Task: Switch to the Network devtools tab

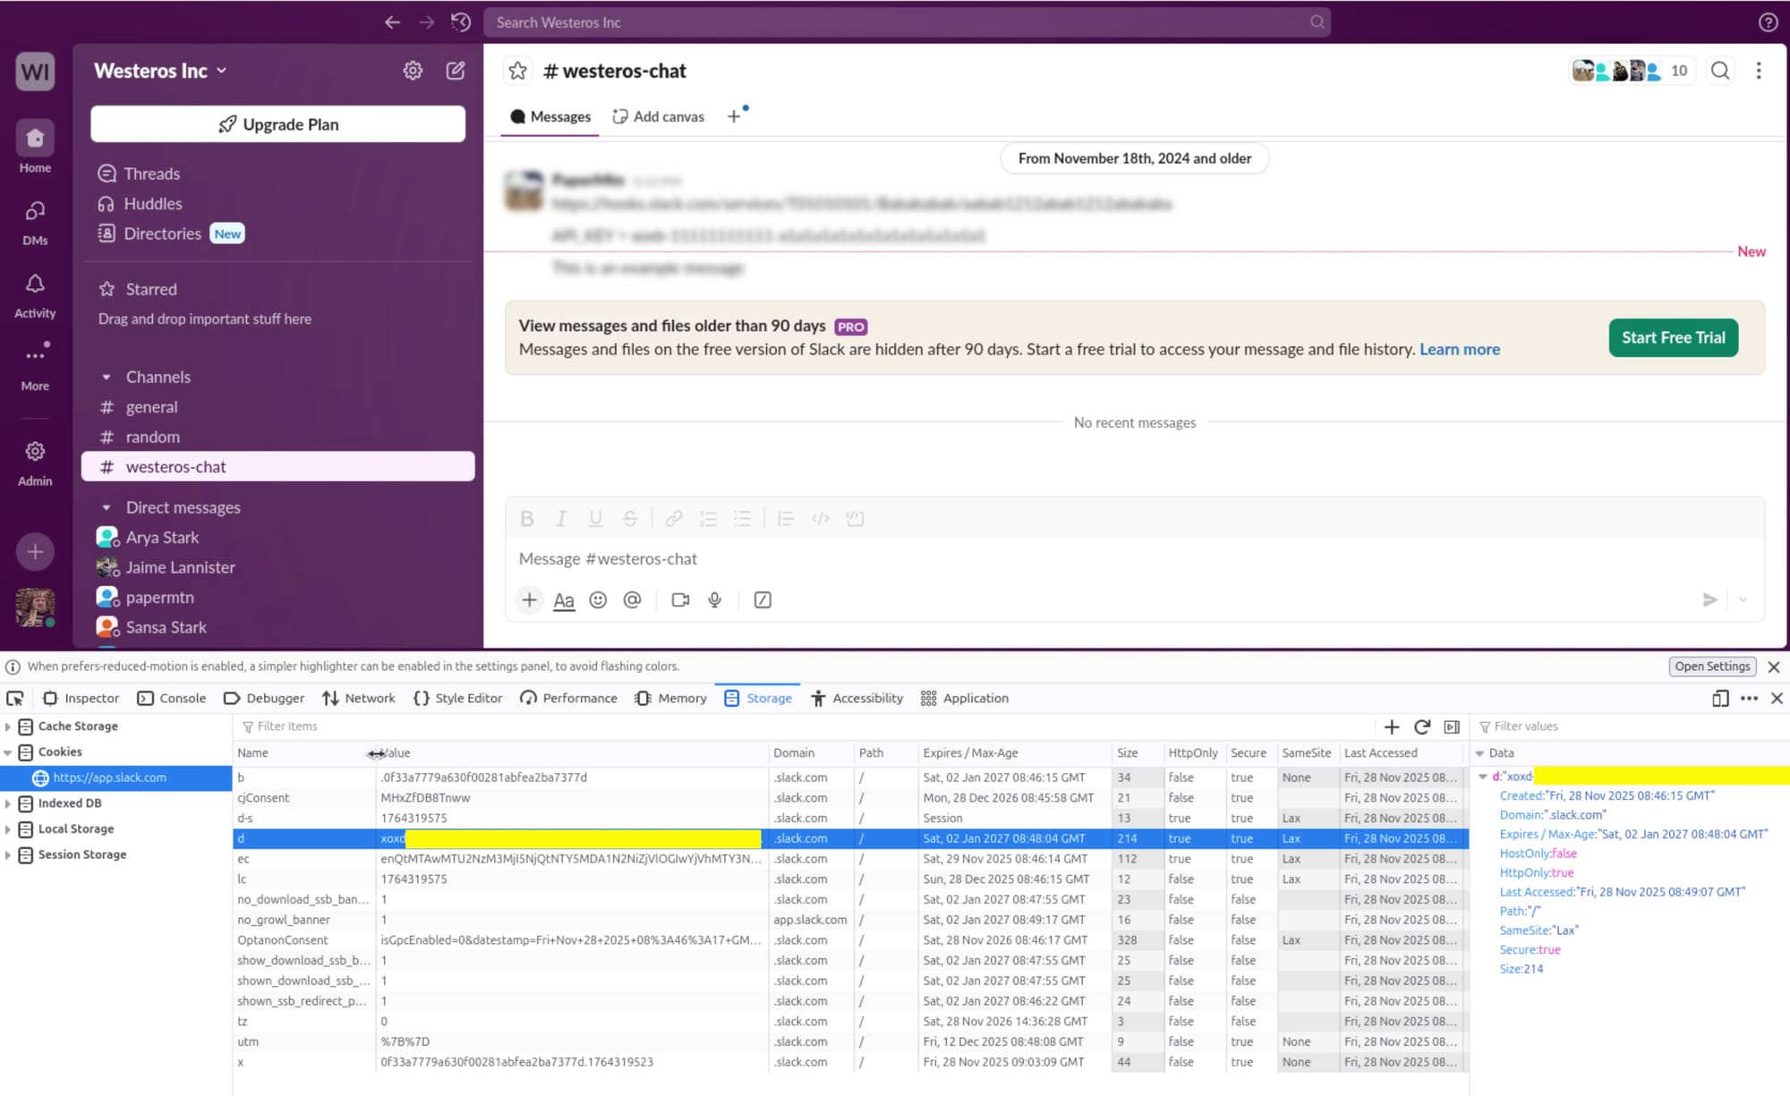Action: click(x=359, y=698)
